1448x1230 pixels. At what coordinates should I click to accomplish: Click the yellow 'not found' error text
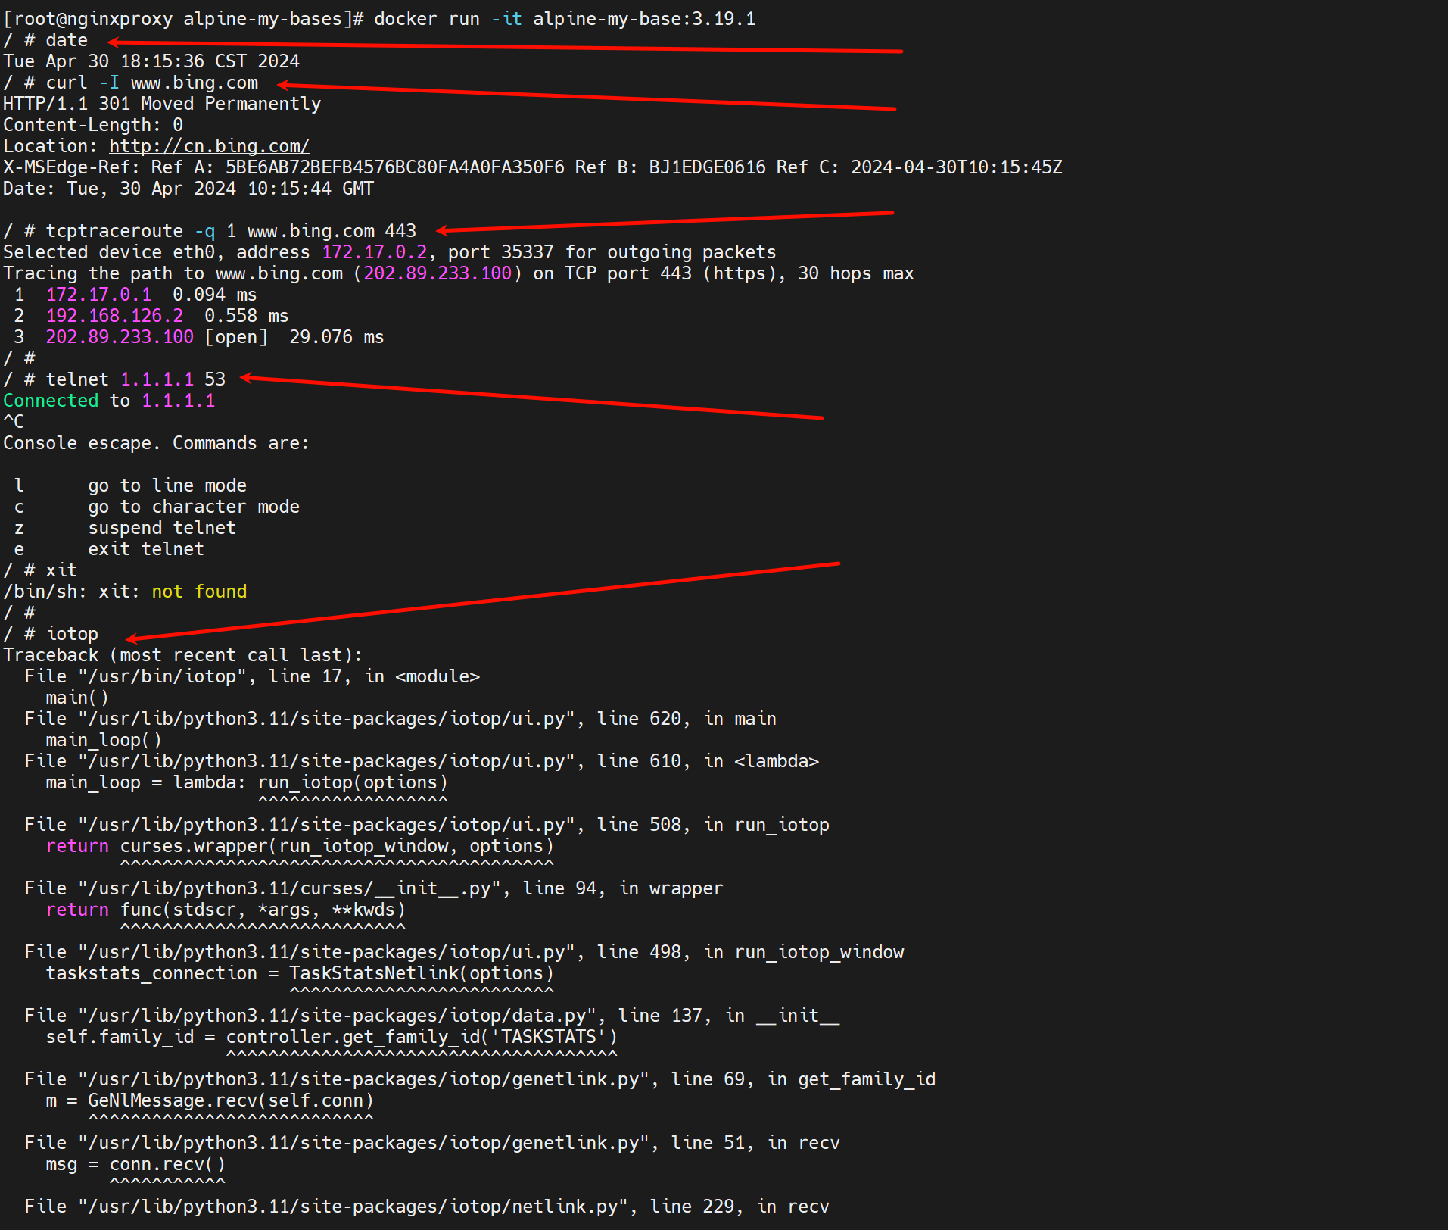coord(199,592)
